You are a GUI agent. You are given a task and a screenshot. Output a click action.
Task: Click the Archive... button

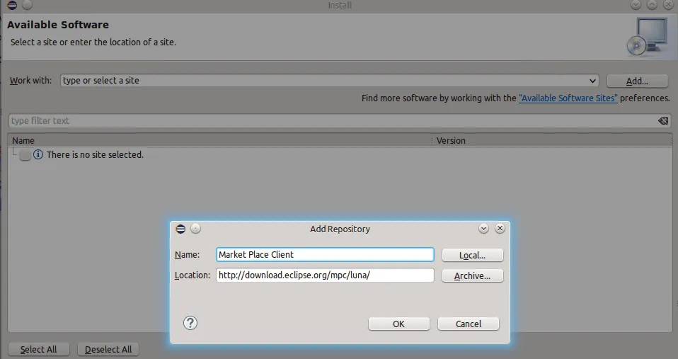click(472, 276)
